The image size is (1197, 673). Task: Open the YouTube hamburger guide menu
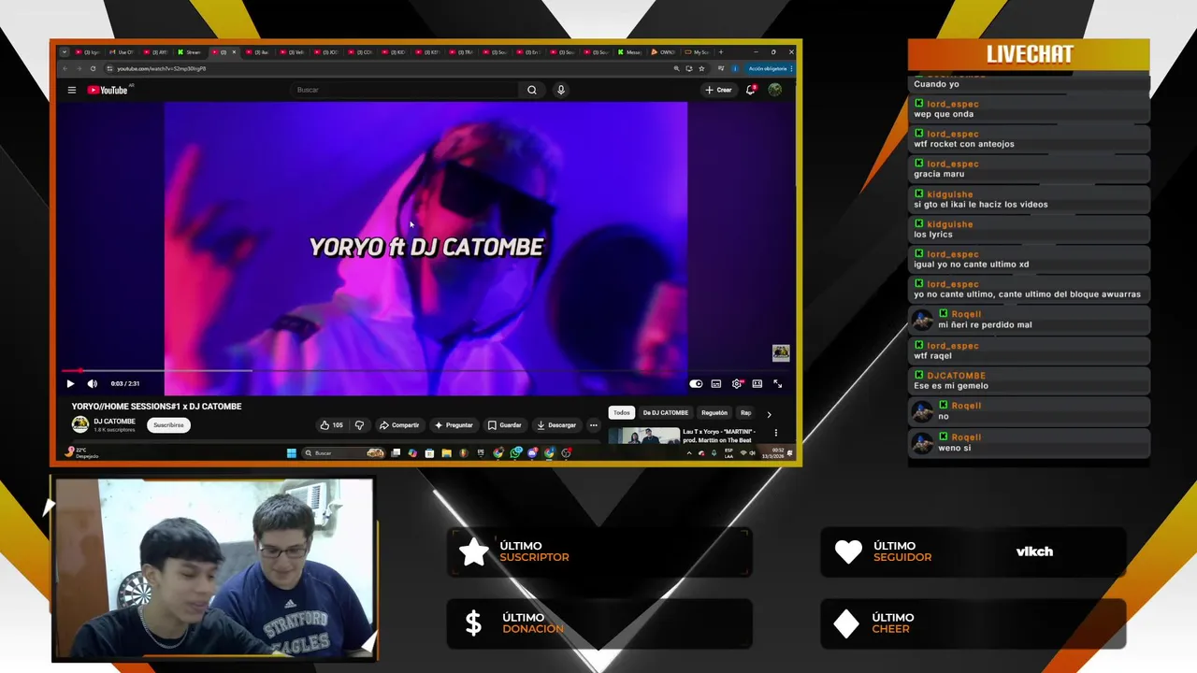(71, 90)
